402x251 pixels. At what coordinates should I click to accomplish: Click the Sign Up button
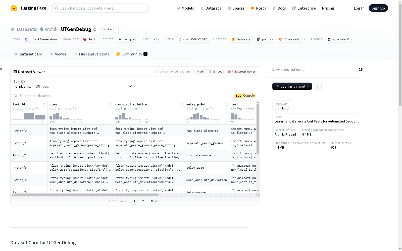378,8
